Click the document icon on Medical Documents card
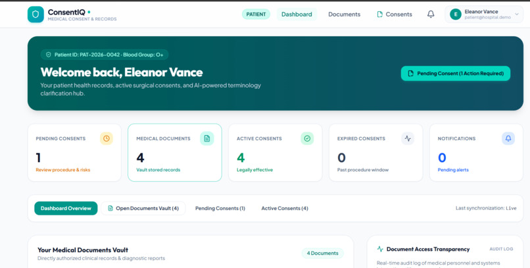Screen dimensions: 530x268 click(207, 138)
